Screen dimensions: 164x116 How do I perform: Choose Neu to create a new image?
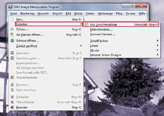coord(46,19)
